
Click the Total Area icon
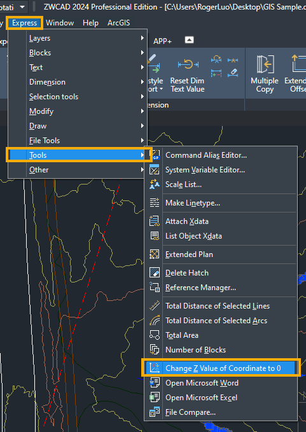tap(154, 335)
